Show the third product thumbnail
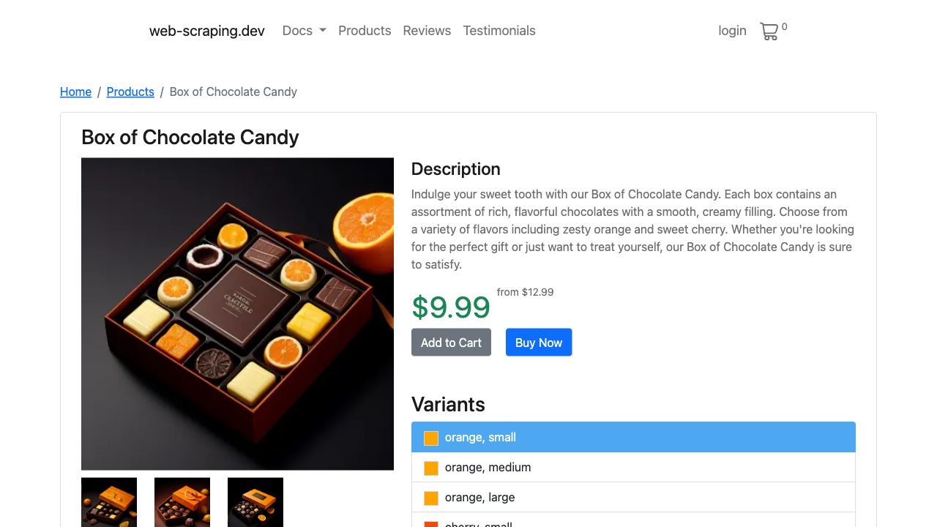This screenshot has height=527, width=937. (255, 502)
